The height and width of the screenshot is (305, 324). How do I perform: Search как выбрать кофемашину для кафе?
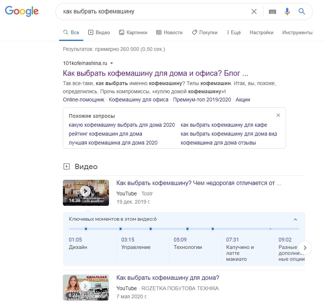pos(224,125)
